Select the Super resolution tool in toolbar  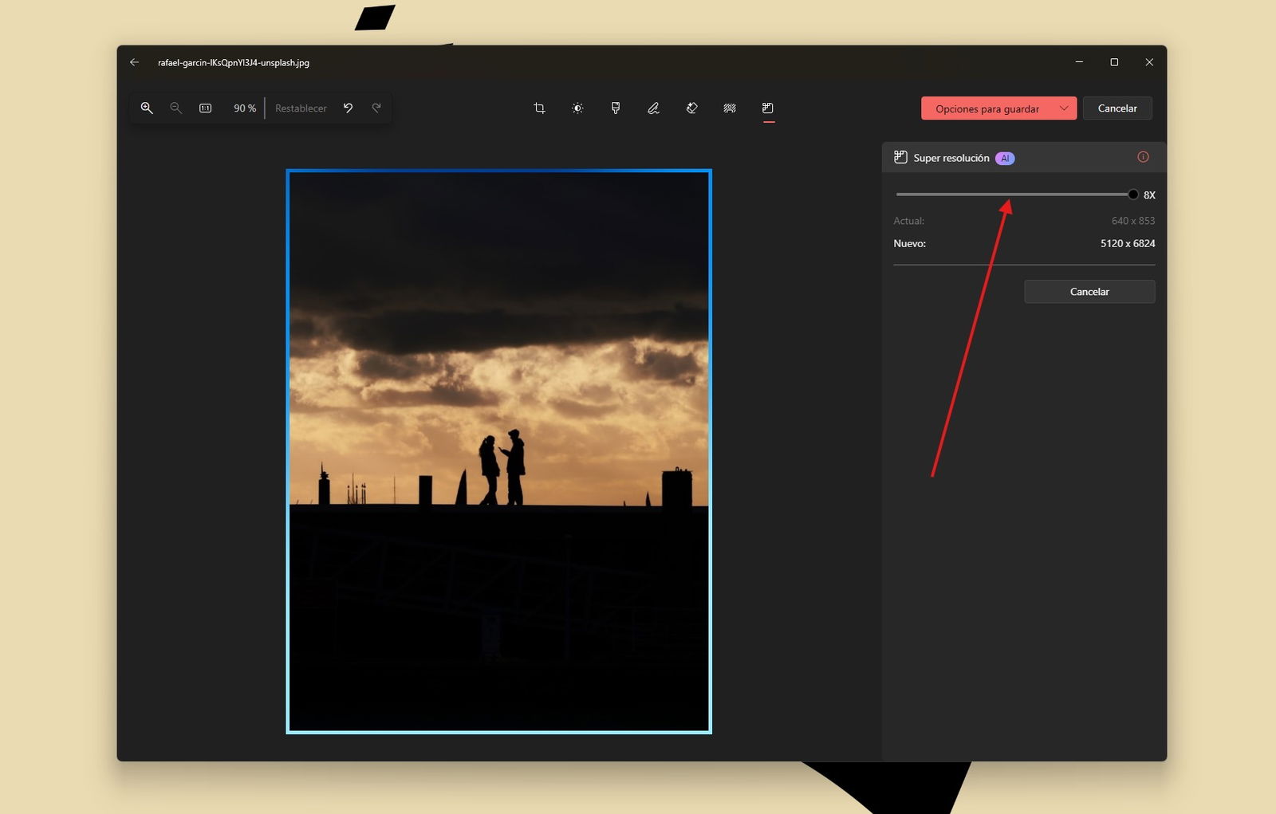[x=768, y=108]
